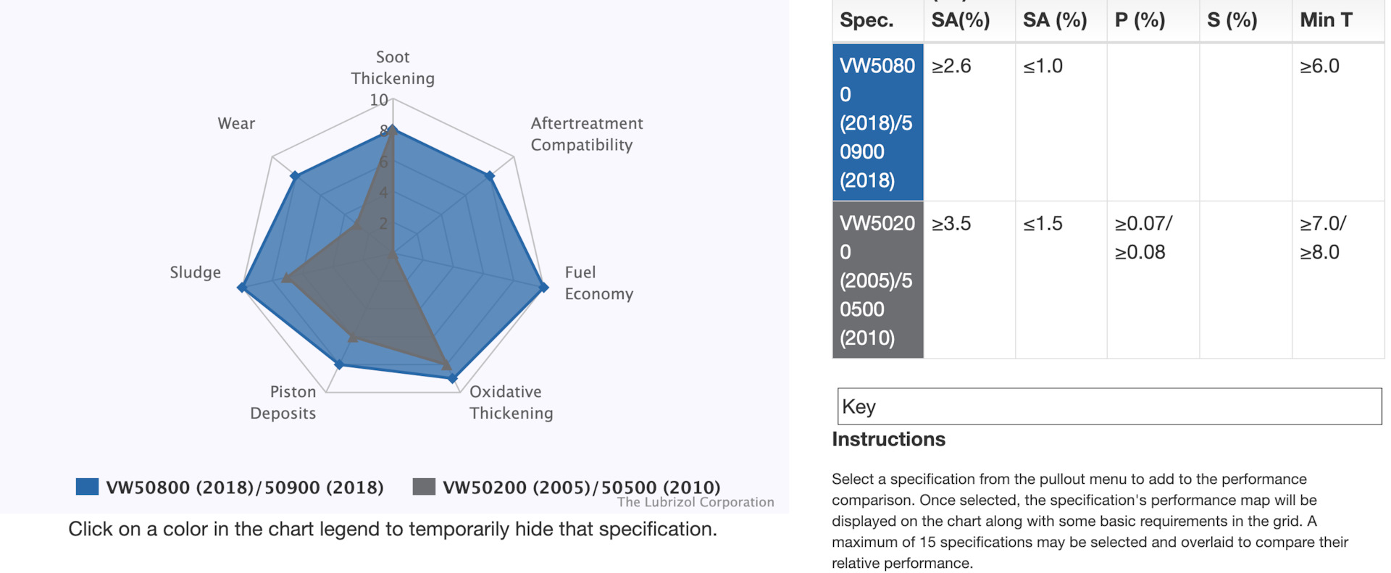Click blue marker on Aftertreatment Compatibility axis
Image resolution: width=1391 pixels, height=573 pixels.
click(490, 175)
